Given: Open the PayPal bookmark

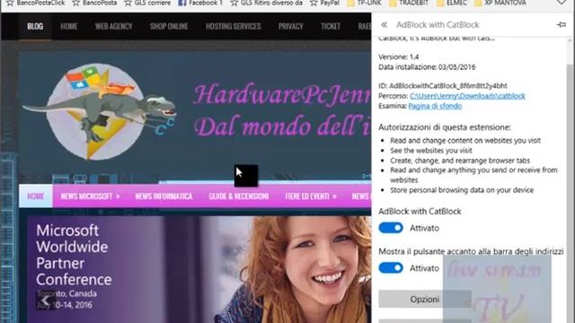Looking at the screenshot, I should point(324,4).
